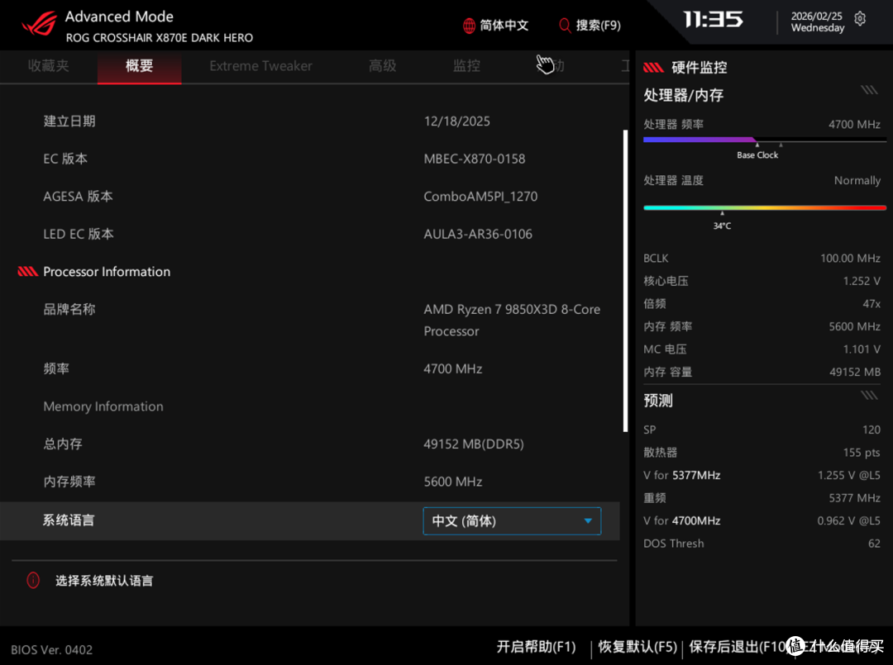Click the 系统语言 label

click(x=69, y=520)
